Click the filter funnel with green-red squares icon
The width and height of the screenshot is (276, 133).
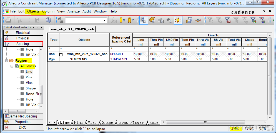tap(254, 20)
